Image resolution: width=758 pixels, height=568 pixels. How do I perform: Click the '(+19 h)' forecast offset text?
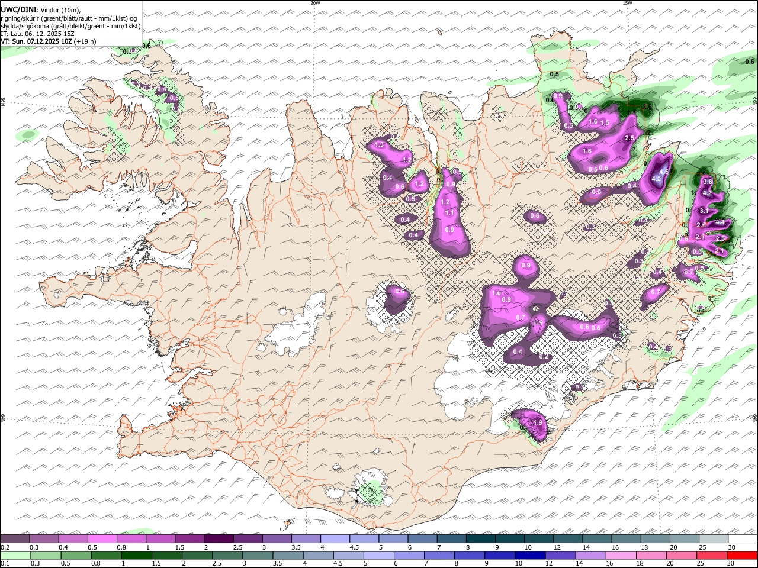click(x=85, y=41)
